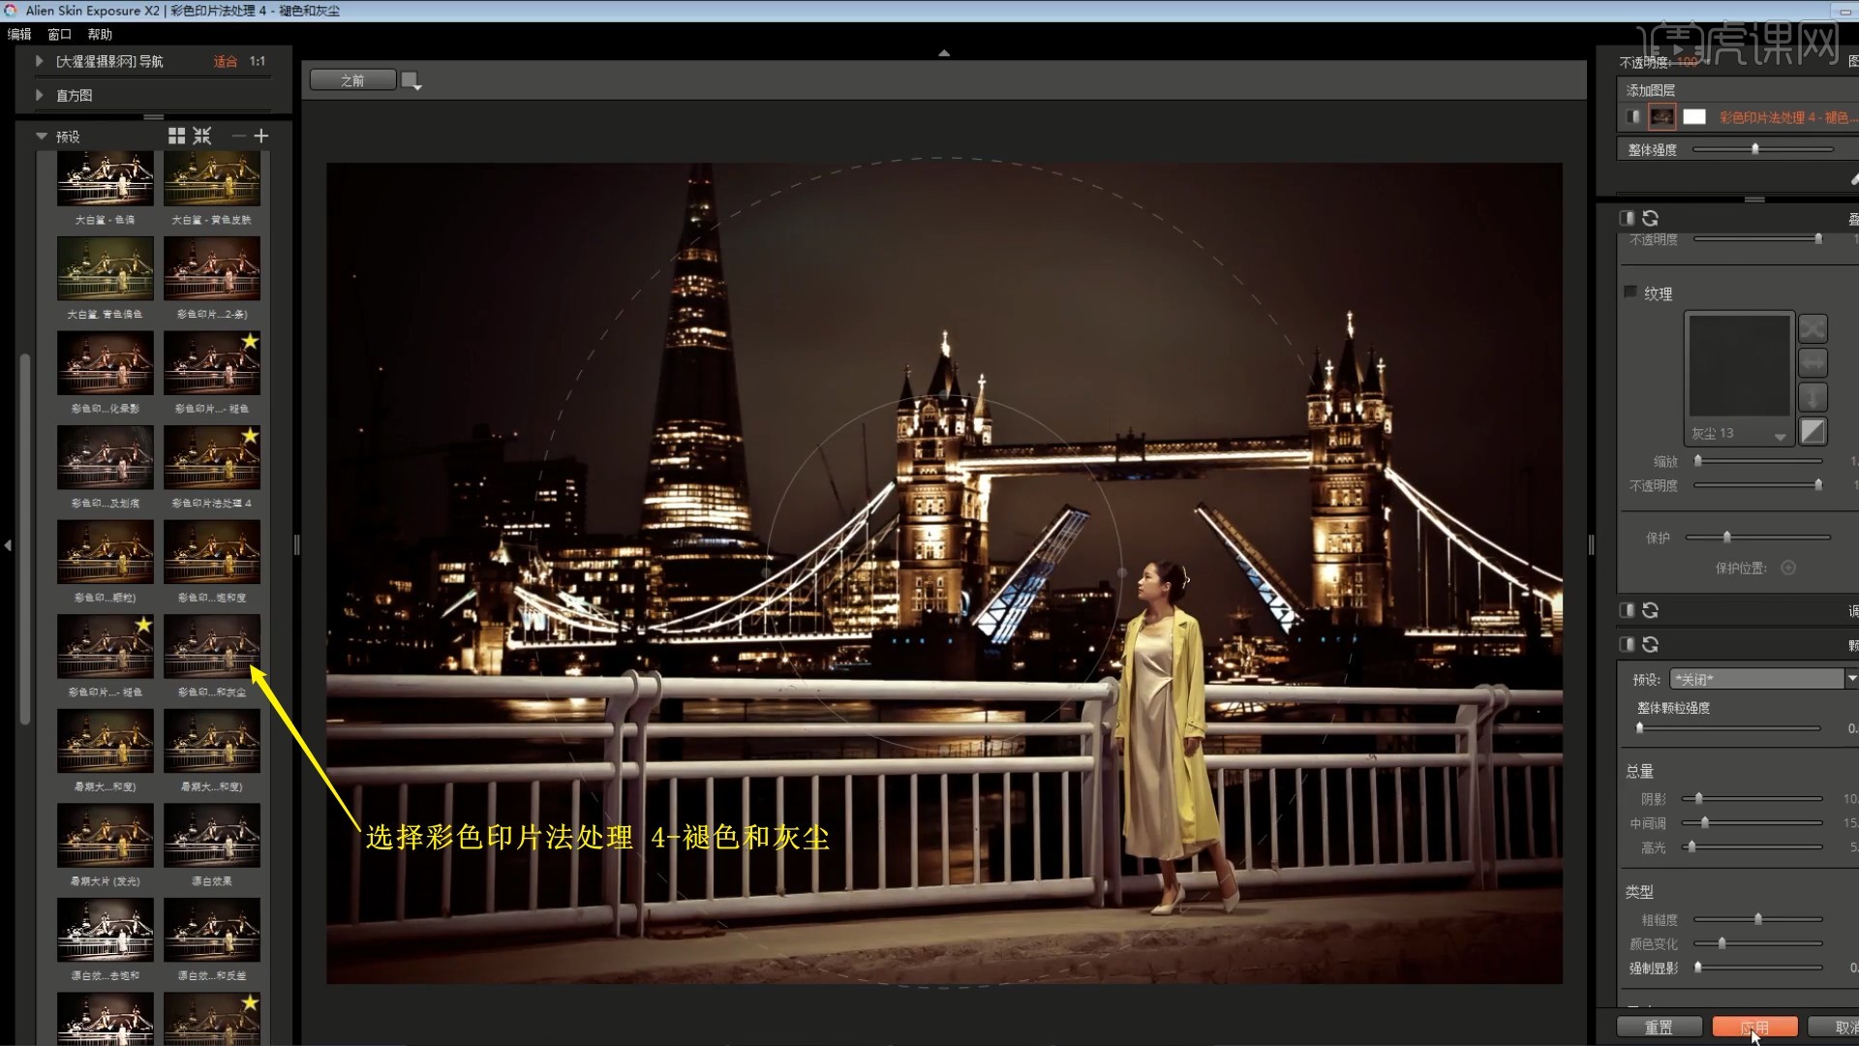
Task: Open the 窗口 menu
Action: (x=60, y=34)
